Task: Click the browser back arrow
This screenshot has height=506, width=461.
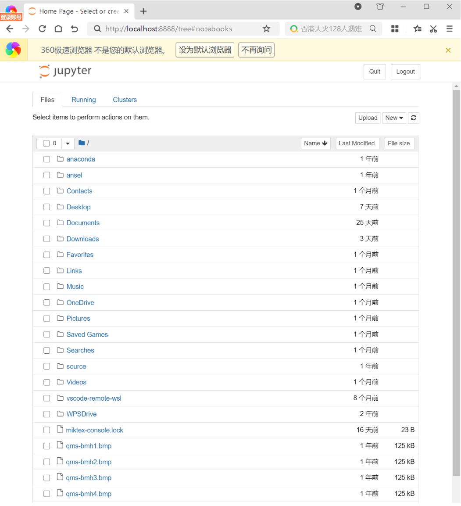Action: [x=10, y=29]
